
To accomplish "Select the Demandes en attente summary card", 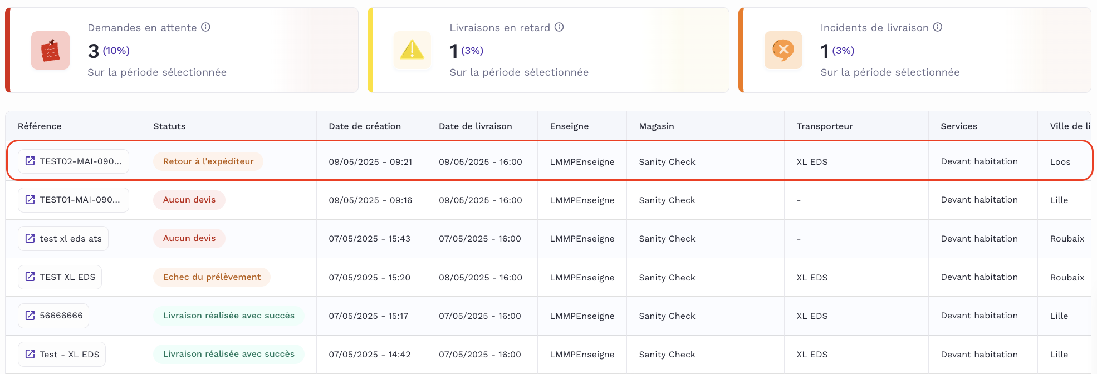I will coord(182,50).
